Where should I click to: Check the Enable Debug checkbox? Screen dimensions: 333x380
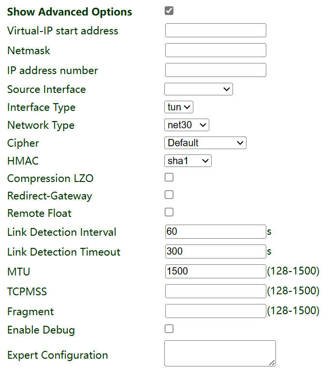tap(169, 329)
